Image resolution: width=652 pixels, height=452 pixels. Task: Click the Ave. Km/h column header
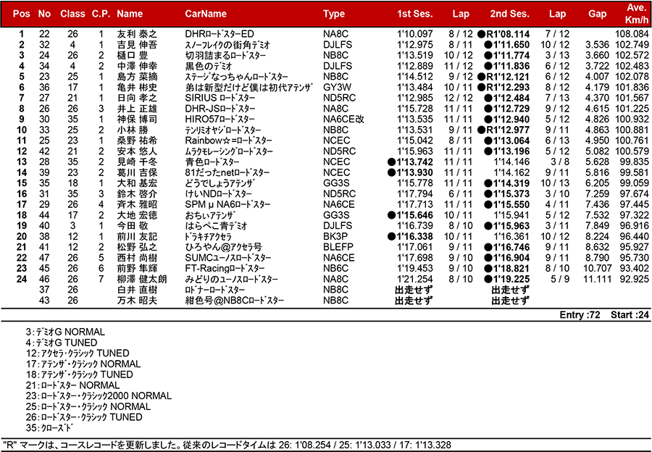tap(637, 14)
